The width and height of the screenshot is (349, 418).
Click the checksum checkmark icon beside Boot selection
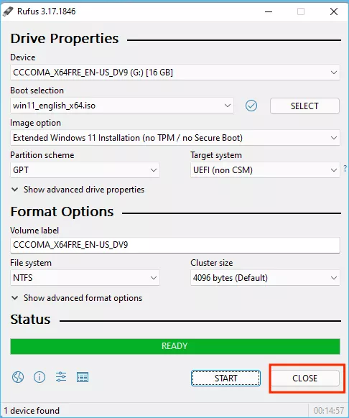click(x=251, y=106)
